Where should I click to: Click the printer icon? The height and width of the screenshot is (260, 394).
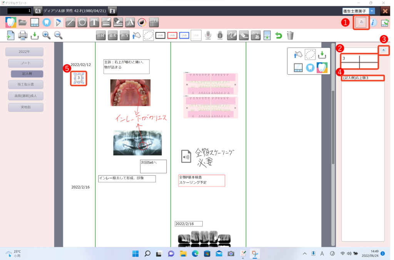[23, 36]
